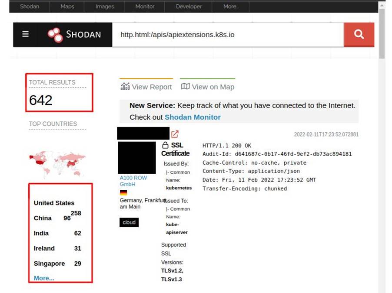This screenshot has height=293, width=392.
Task: Click the kubernetes issuer common name
Action: 179,188
